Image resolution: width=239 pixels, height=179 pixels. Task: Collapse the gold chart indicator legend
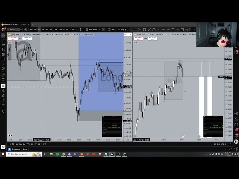click(x=10, y=43)
